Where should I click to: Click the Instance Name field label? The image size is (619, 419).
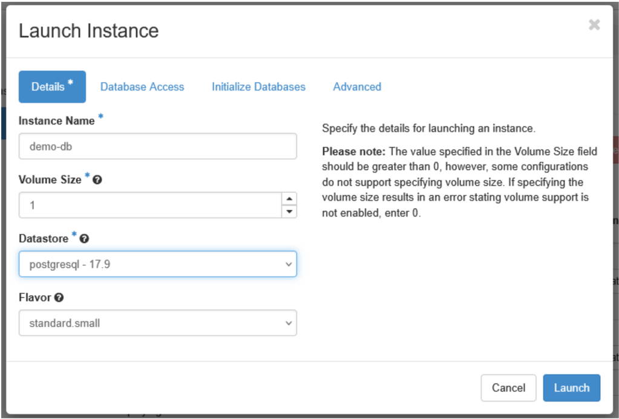tap(56, 121)
